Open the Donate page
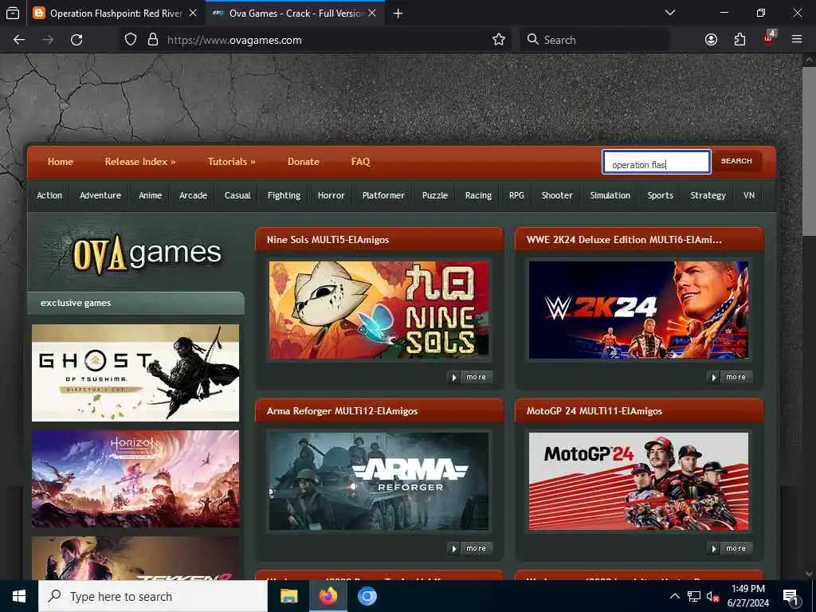Viewport: 816px width, 612px height. coord(304,161)
